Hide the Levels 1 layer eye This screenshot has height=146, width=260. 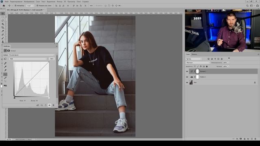click(187, 77)
